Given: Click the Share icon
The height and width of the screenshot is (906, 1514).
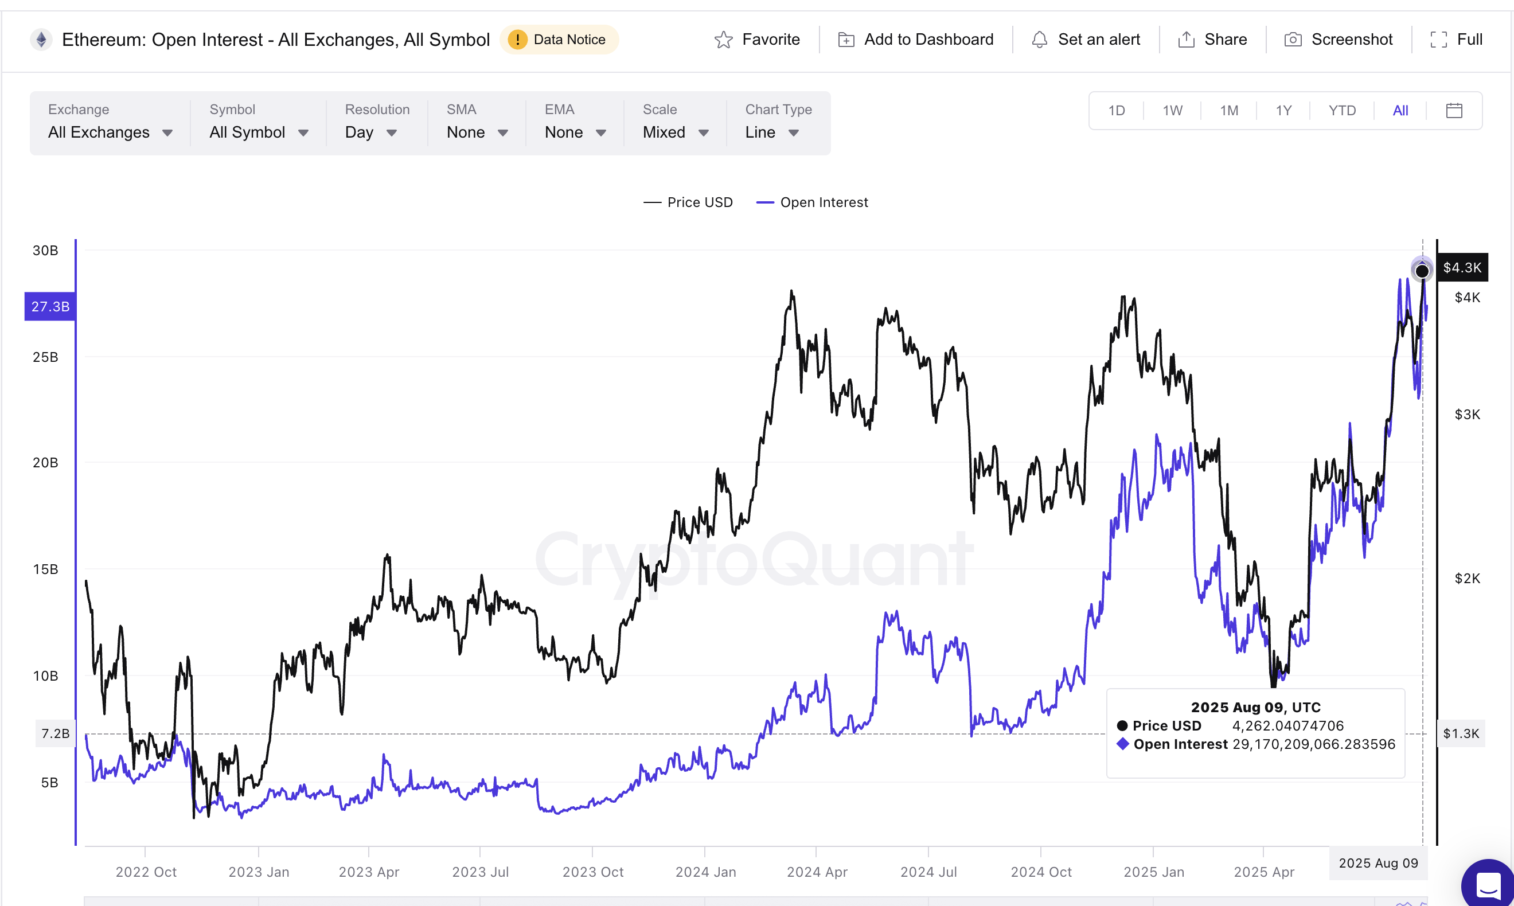Looking at the screenshot, I should click(x=1185, y=39).
